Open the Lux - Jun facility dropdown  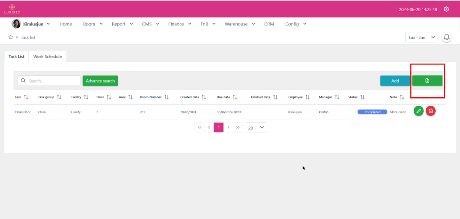point(421,38)
